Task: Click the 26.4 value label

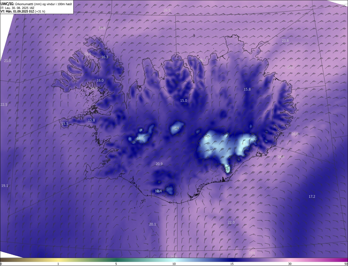Action: point(281,156)
